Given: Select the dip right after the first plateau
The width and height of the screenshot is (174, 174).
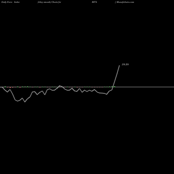Looking at the screenshot, I should (37, 95).
